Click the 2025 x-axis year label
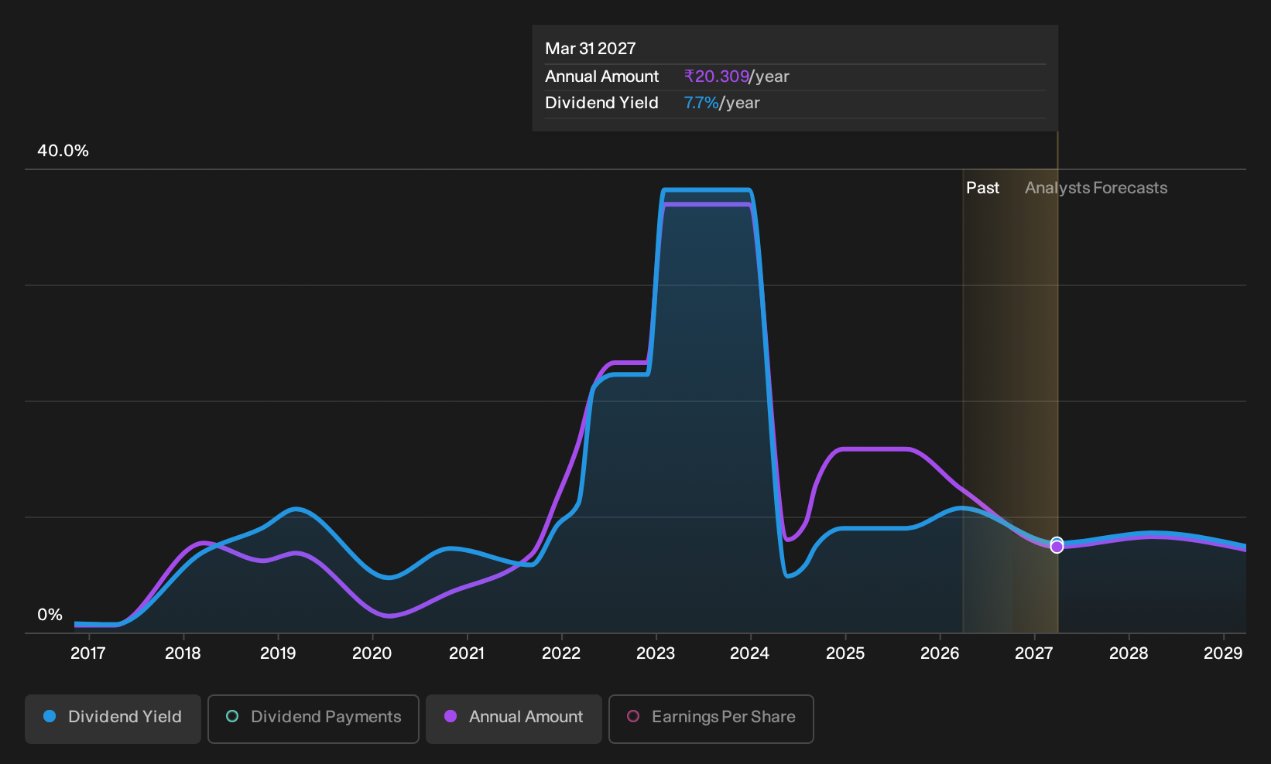 pos(845,653)
